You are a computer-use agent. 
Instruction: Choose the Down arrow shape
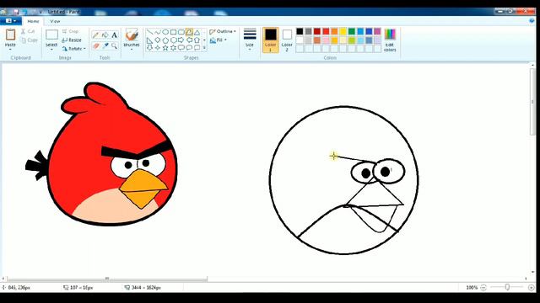[x=150, y=48]
